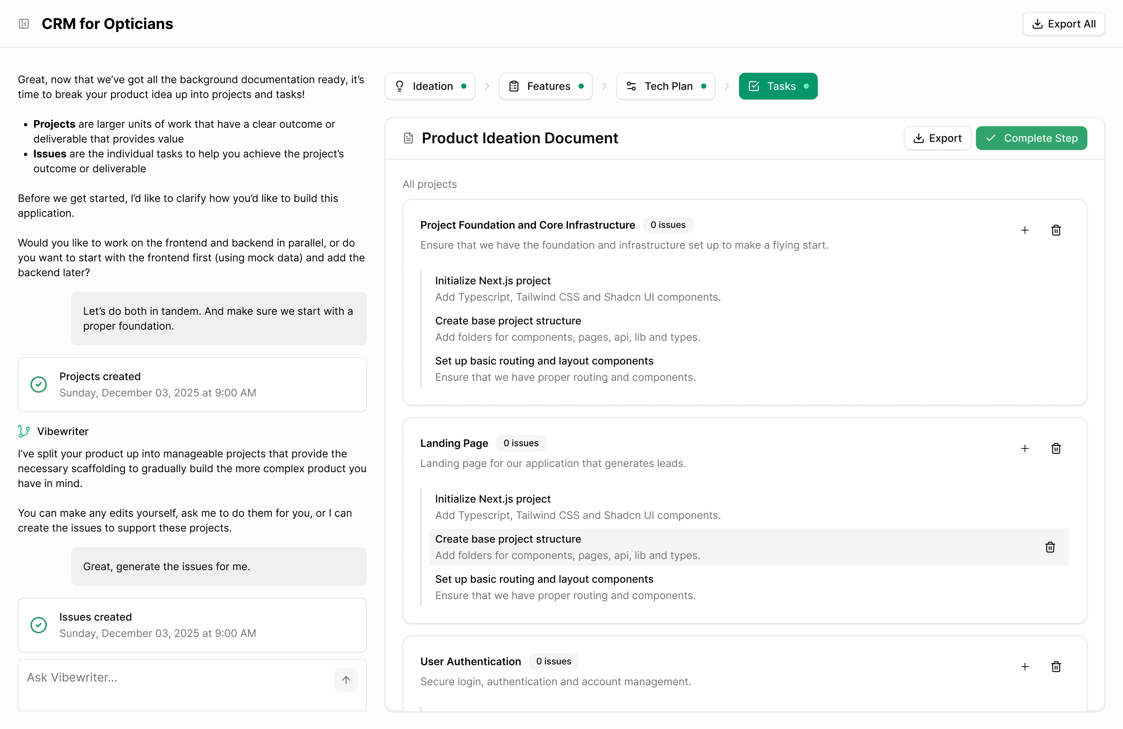The image size is (1123, 729).
Task: Switch to the Features step
Action: (546, 86)
